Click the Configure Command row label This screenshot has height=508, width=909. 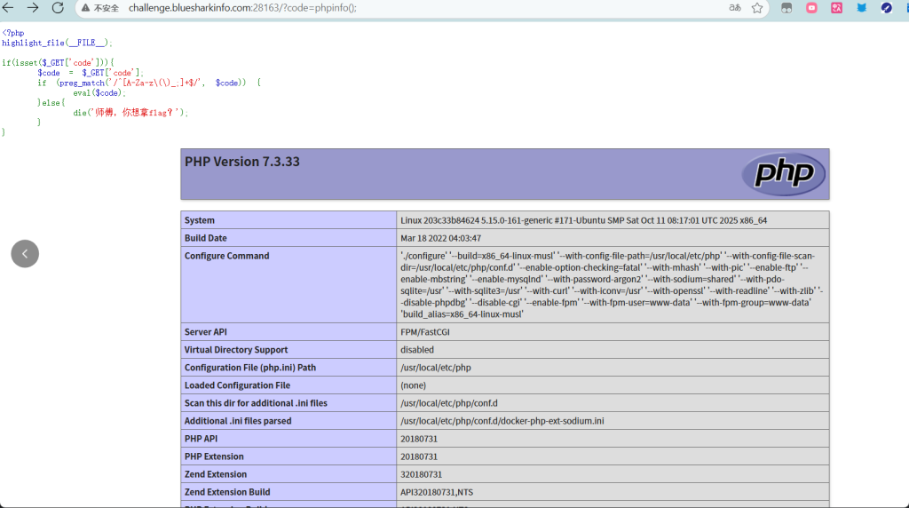click(x=226, y=256)
